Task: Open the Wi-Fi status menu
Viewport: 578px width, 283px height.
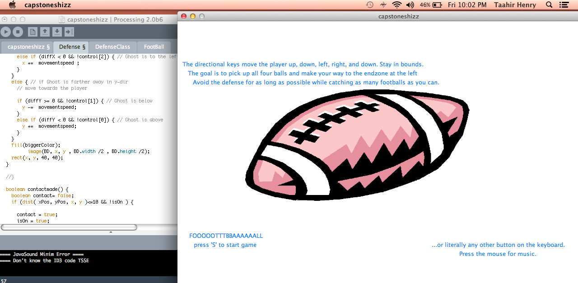Action: (397, 5)
